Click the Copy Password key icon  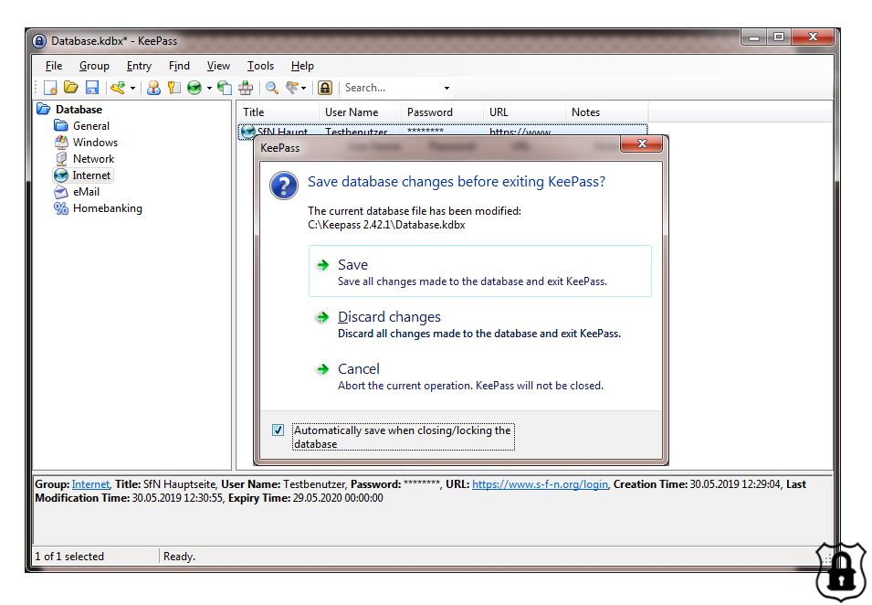pos(174,88)
